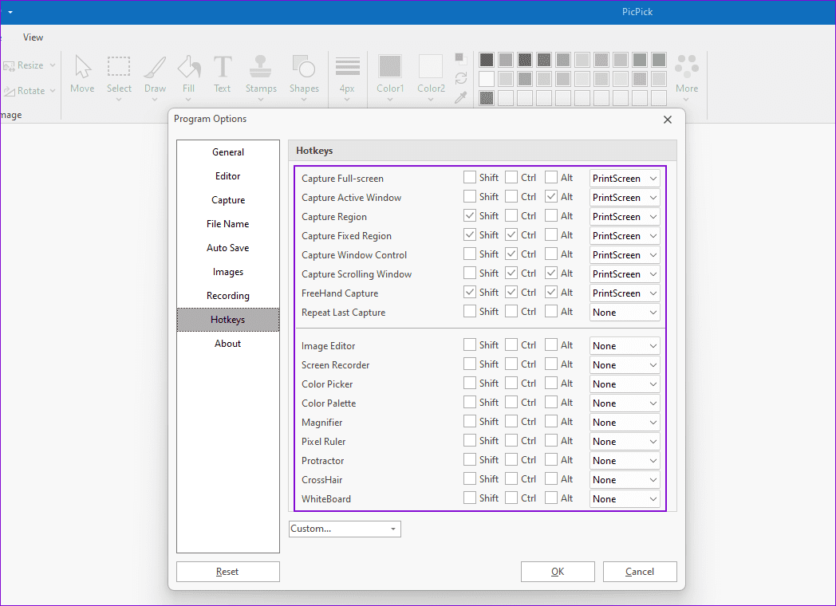
Task: Enable Shift for Capture Full-screen hotkey
Action: (468, 177)
